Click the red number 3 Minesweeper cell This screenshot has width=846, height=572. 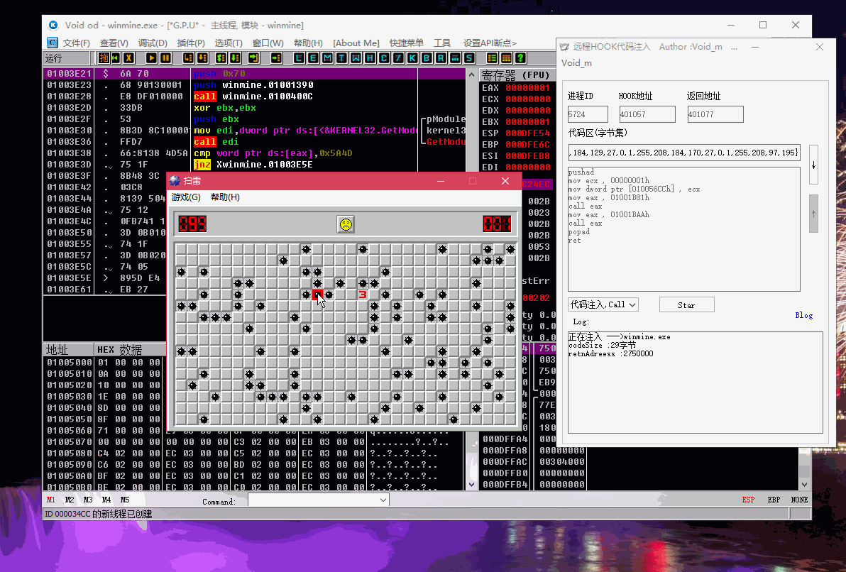363,294
